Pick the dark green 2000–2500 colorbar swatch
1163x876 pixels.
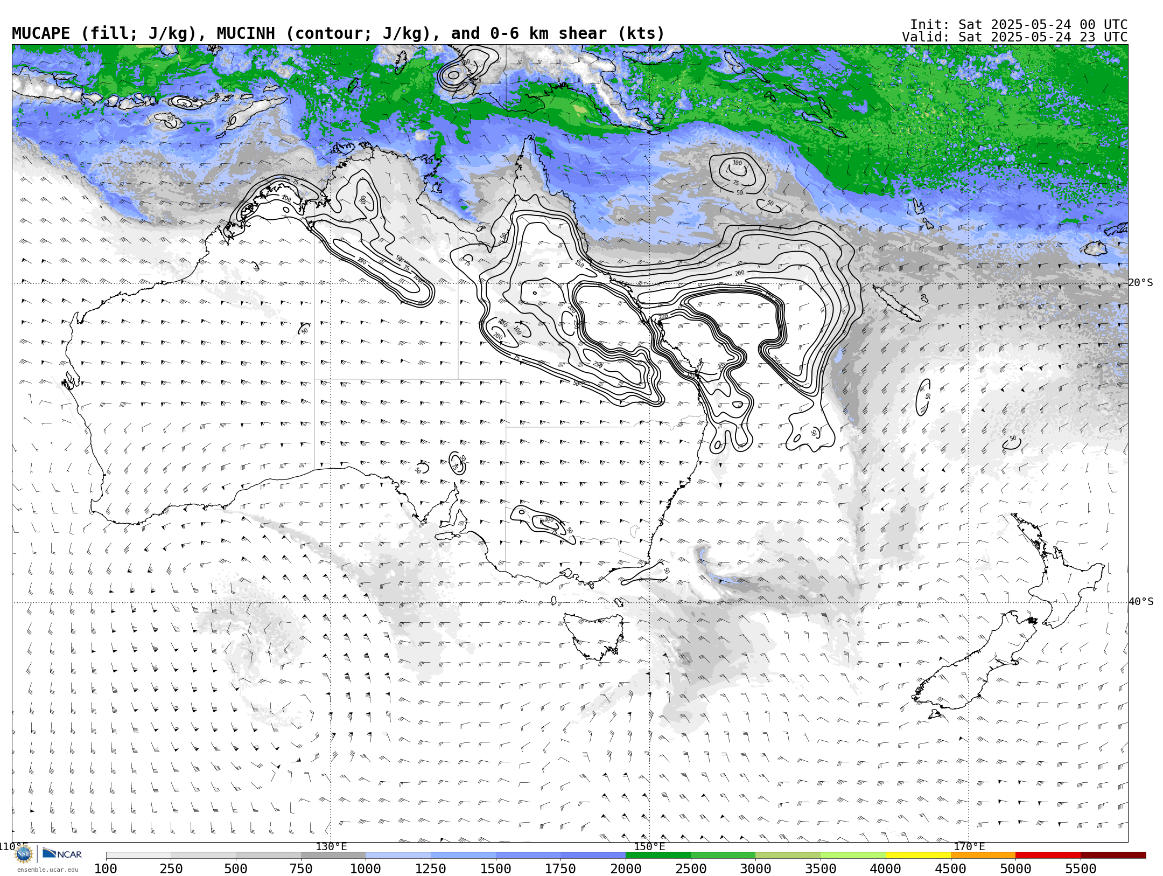[658, 856]
